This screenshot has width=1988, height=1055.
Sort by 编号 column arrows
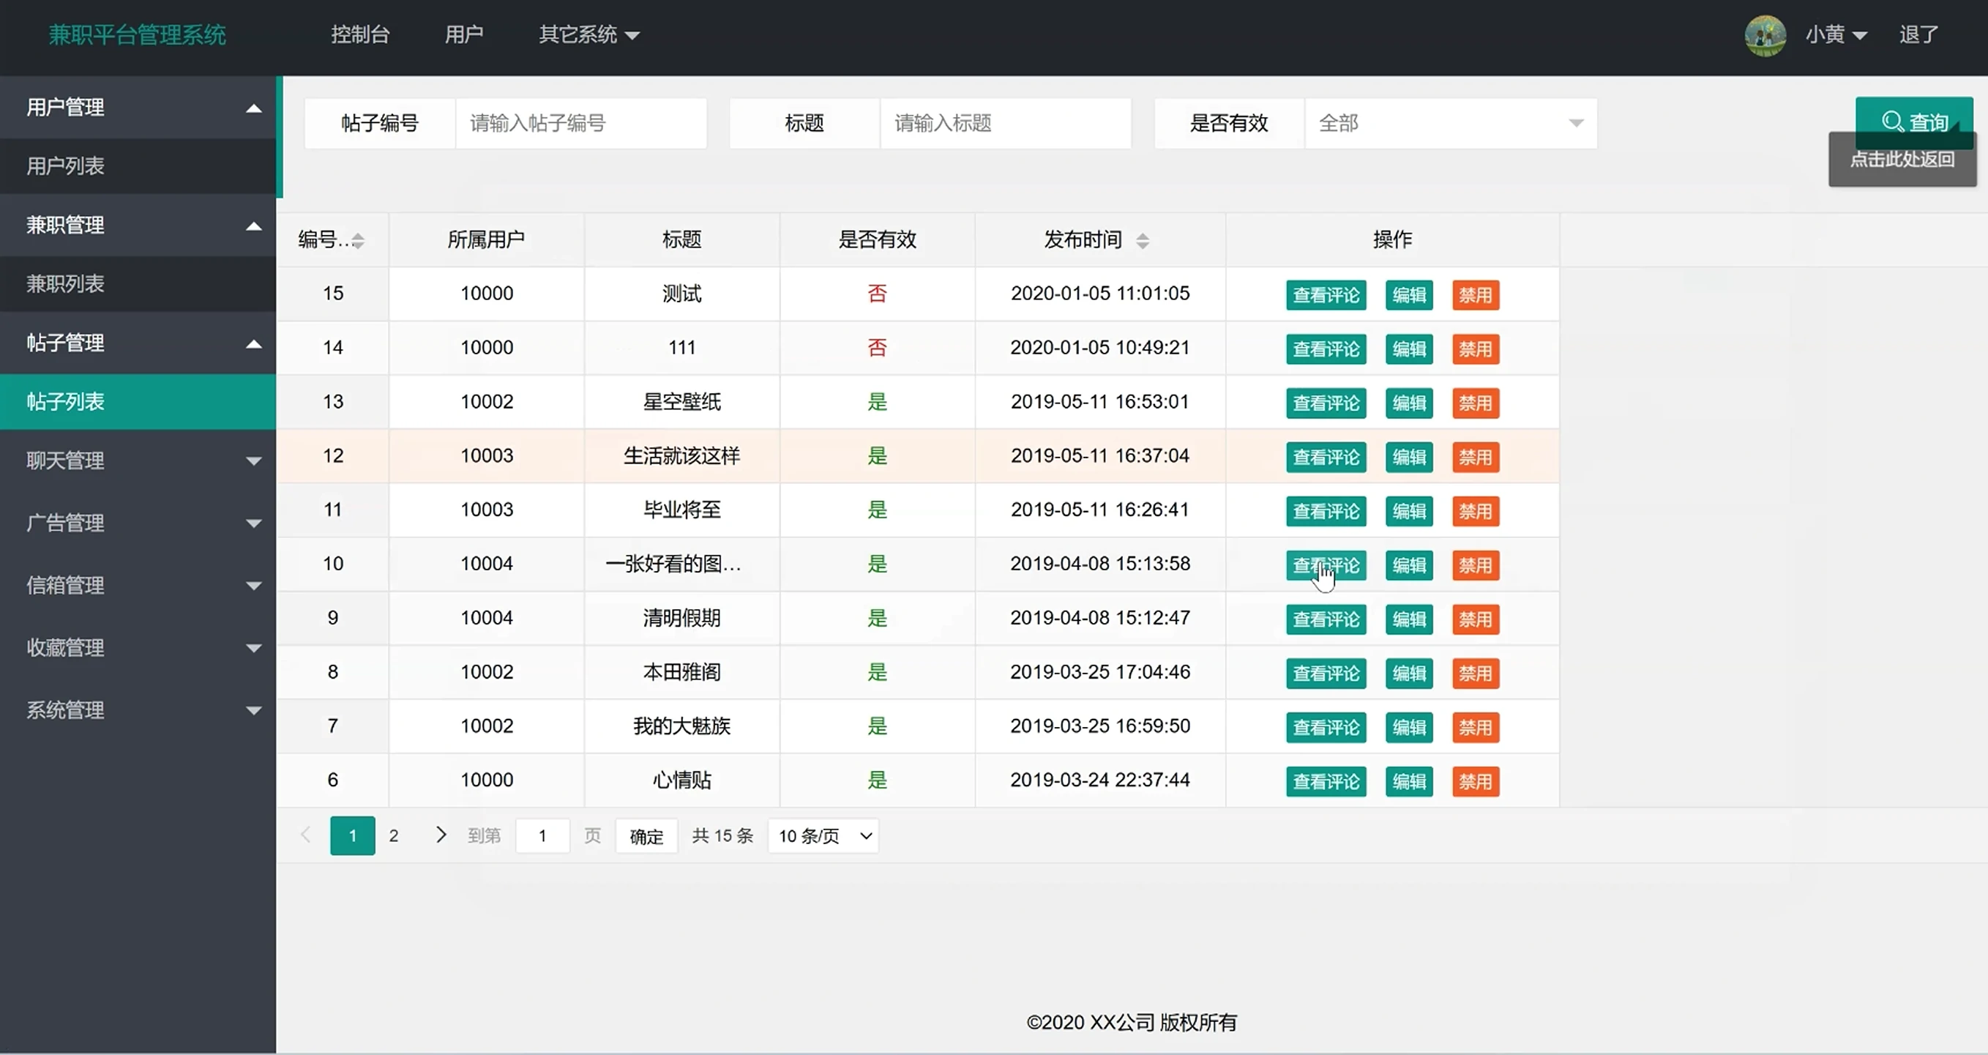[x=357, y=240]
